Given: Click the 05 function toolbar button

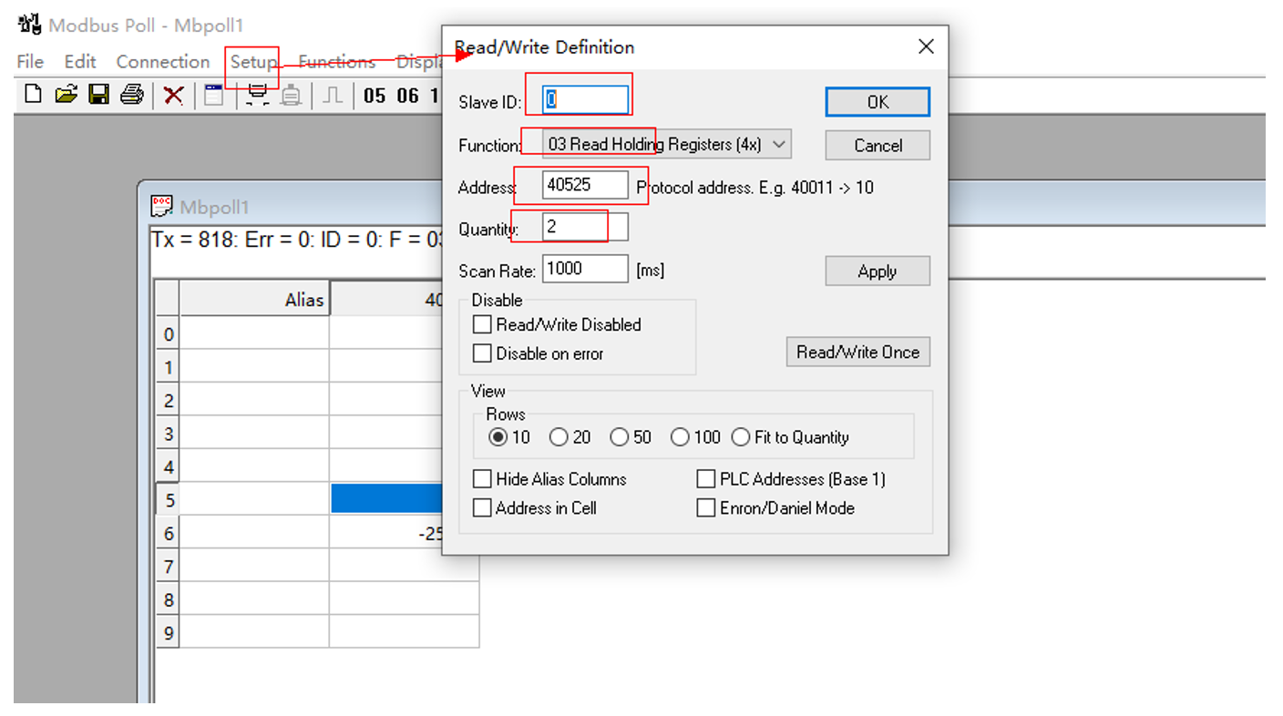Looking at the screenshot, I should [x=375, y=95].
